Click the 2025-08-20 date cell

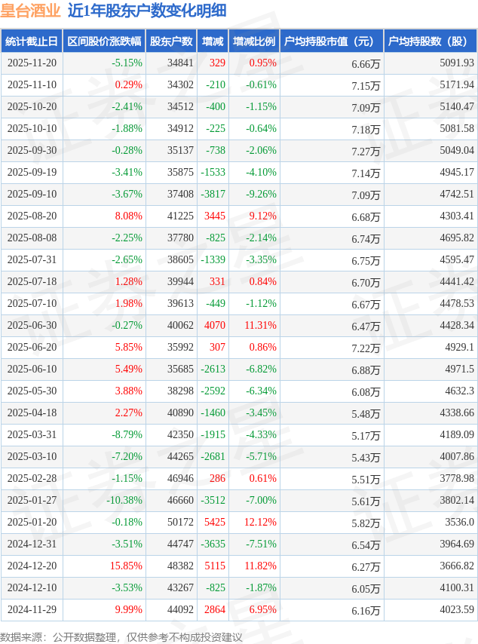32,216
